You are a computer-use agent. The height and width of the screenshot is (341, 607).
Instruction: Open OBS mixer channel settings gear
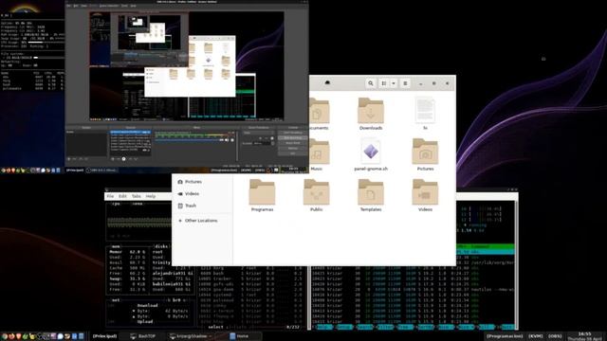tap(232, 140)
